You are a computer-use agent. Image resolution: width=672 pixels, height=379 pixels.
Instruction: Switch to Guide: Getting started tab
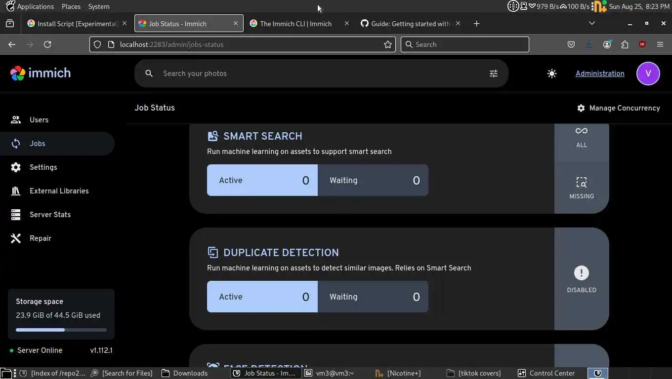(x=410, y=24)
